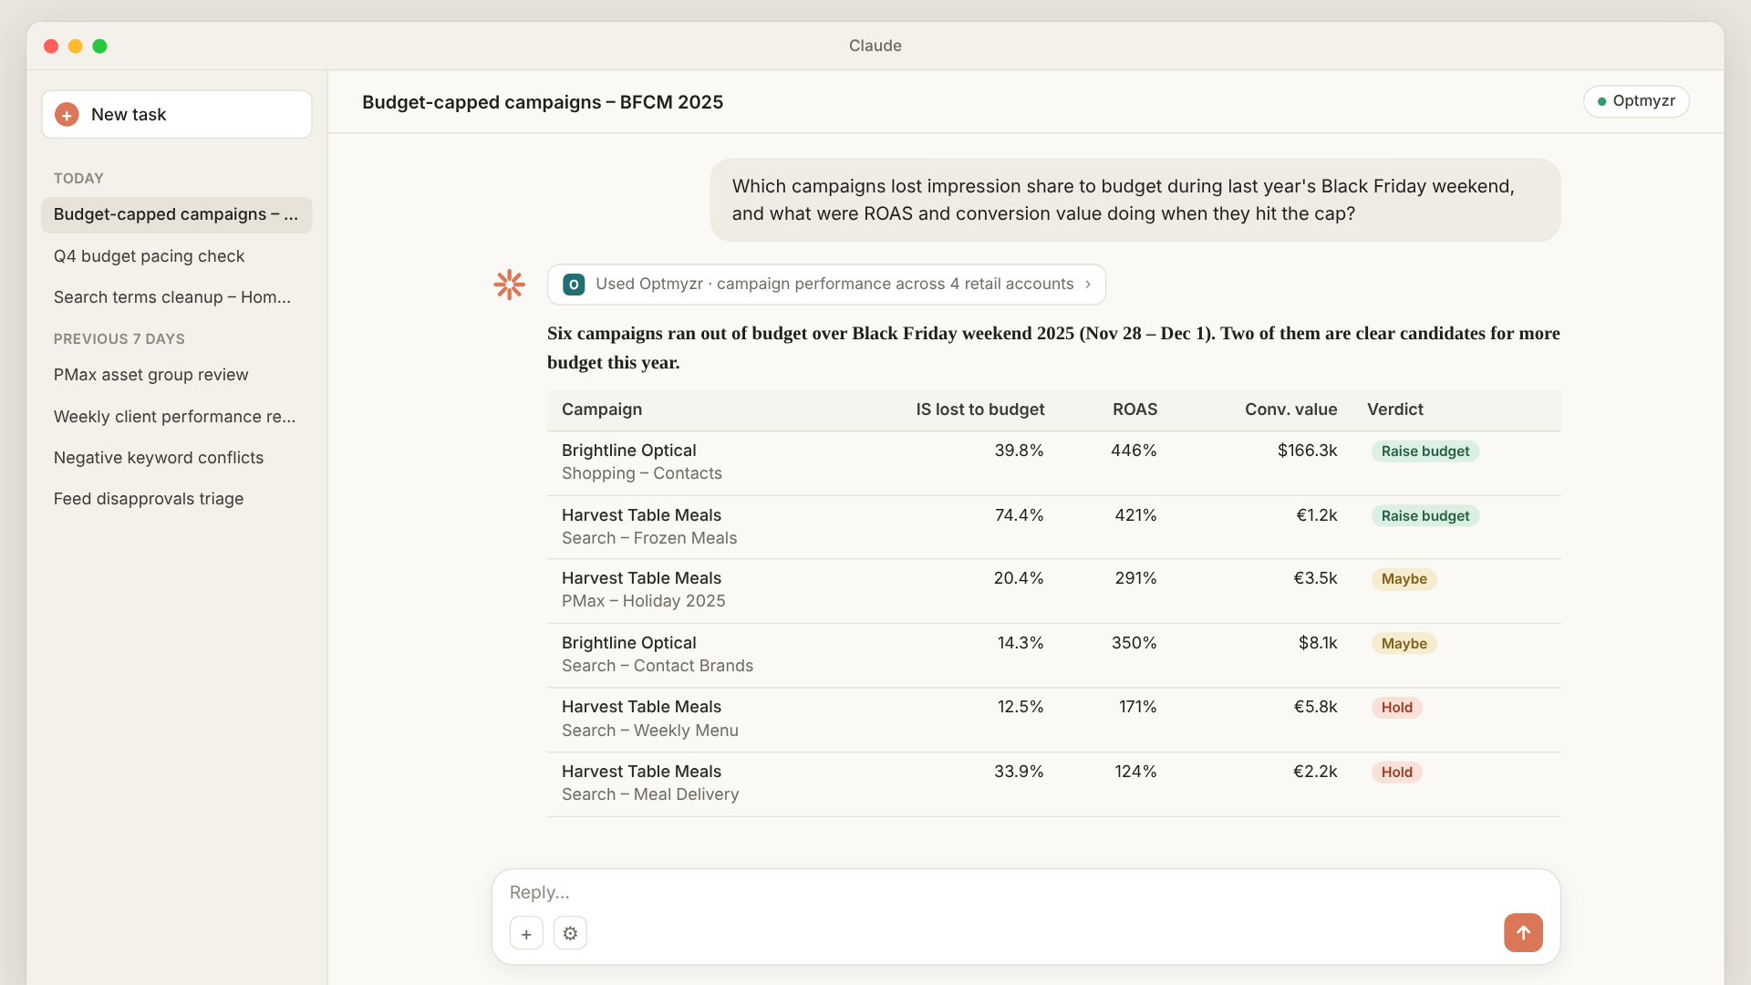Click the Conv. value column header
Screen dimensions: 1751x985
1290,410
